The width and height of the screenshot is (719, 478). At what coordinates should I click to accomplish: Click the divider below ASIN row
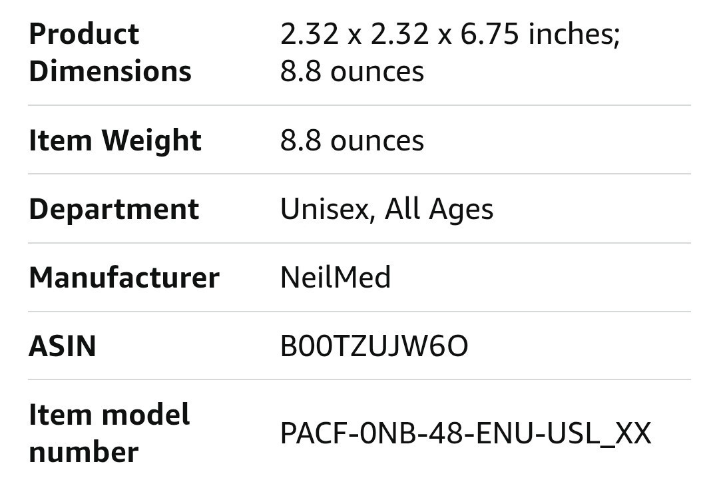(359, 379)
